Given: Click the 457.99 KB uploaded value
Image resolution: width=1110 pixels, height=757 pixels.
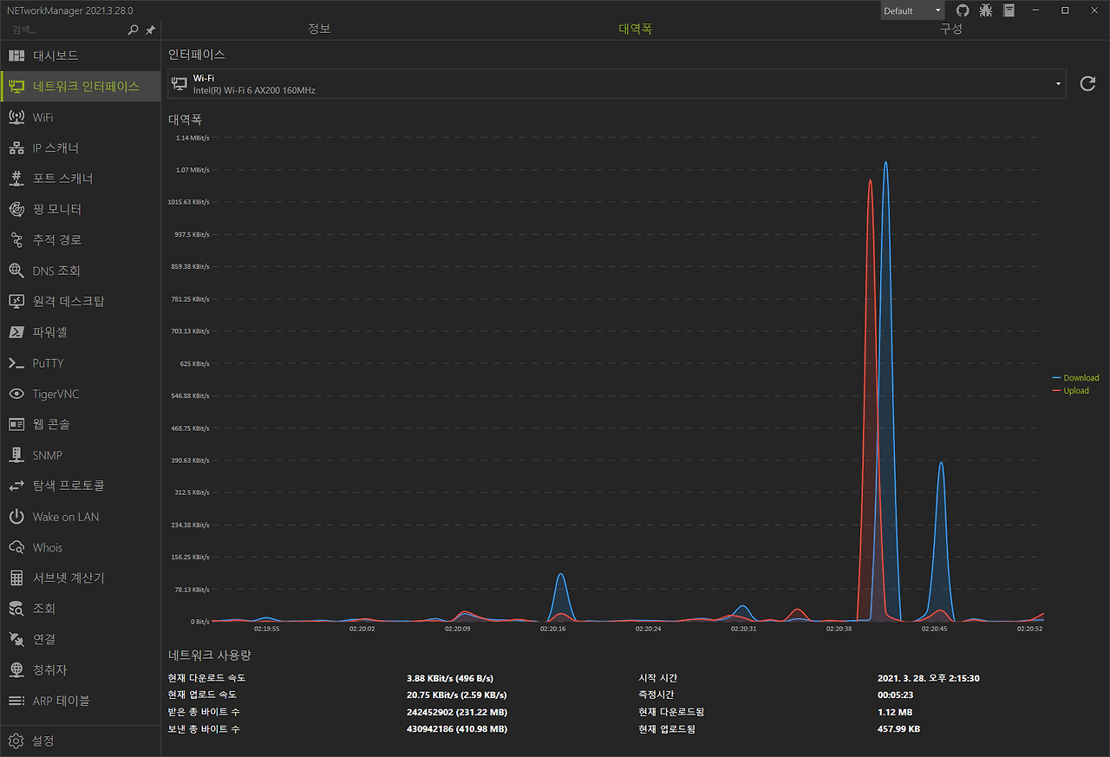Looking at the screenshot, I should pyautogui.click(x=898, y=729).
